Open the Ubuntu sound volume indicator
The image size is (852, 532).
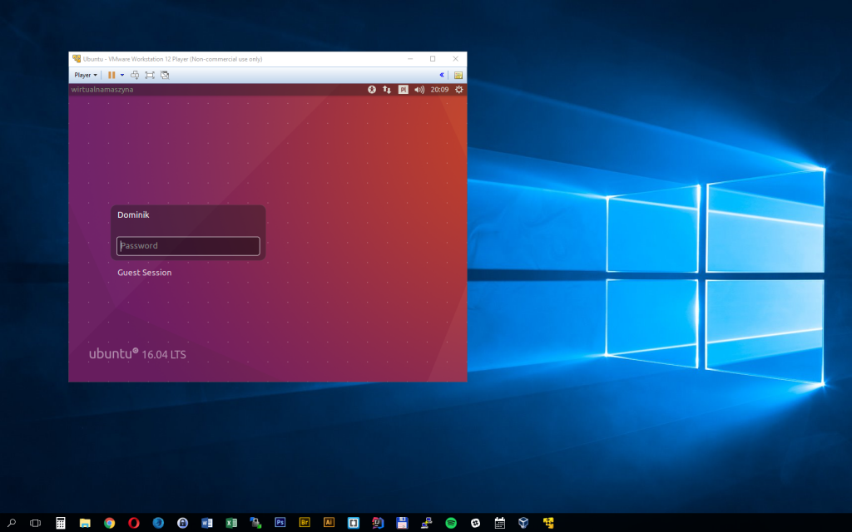pos(419,90)
